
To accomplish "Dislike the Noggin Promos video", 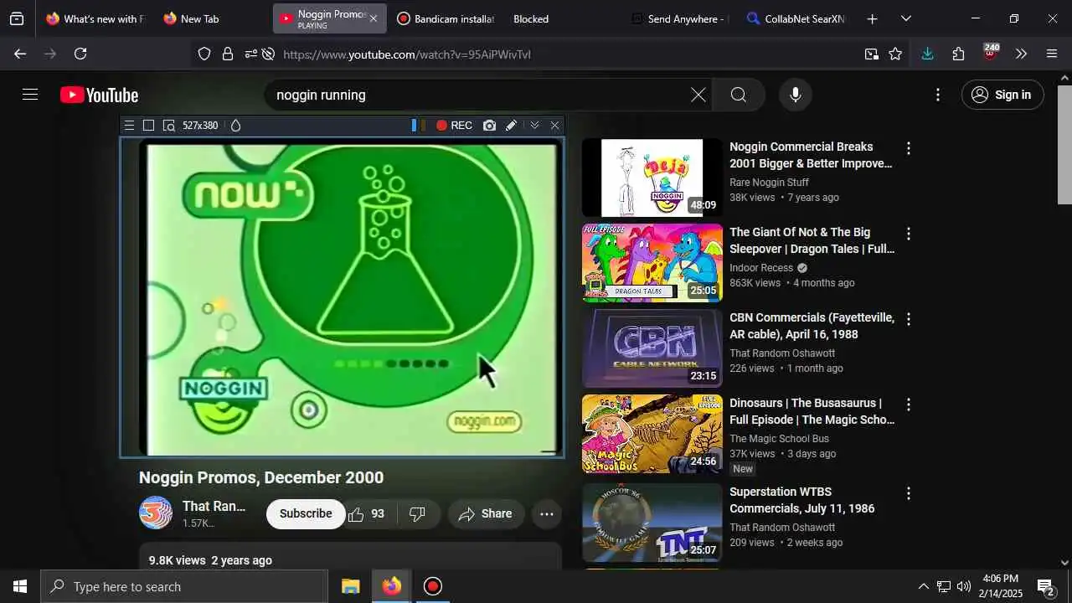I will point(418,513).
